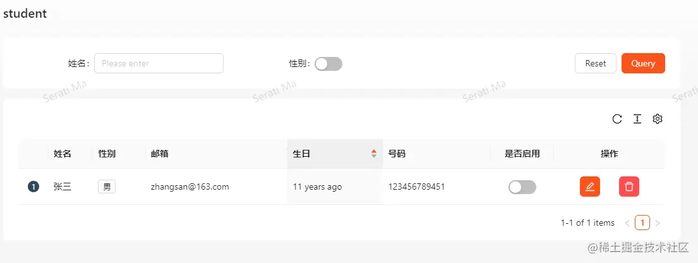The image size is (698, 263).
Task: Click the red delete trash button
Action: 629,187
